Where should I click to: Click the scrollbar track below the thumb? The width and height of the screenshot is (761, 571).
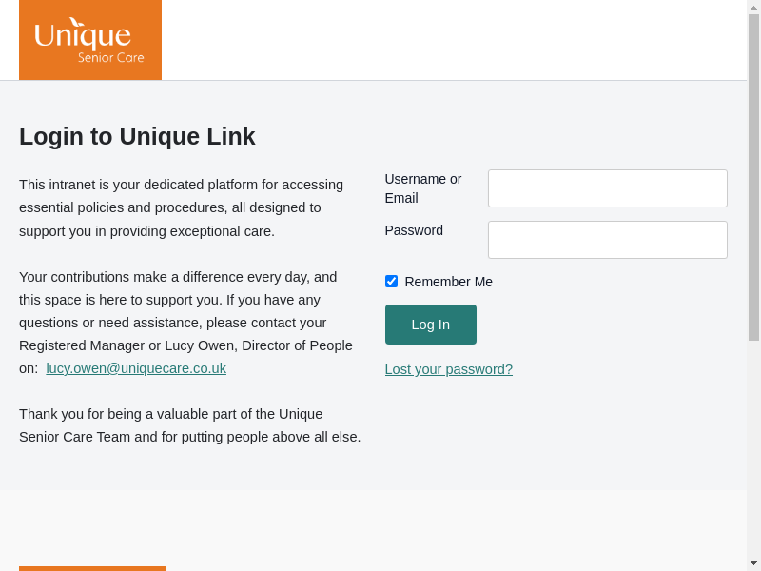pyautogui.click(x=753, y=447)
